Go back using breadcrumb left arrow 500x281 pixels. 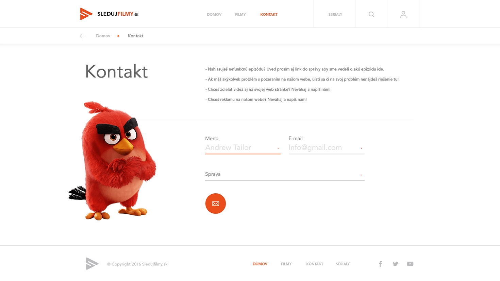pyautogui.click(x=83, y=36)
